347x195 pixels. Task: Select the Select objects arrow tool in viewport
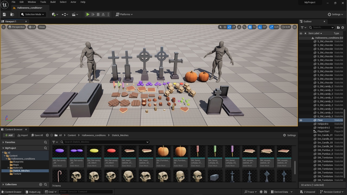pos(220,27)
